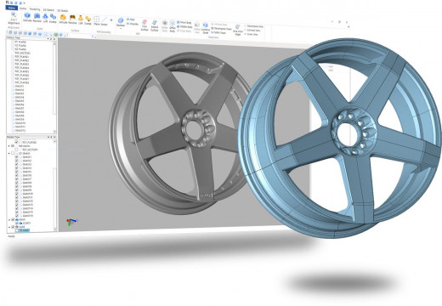Image resolution: width=442 pixels, height=306 pixels.
Task: Select the orange surface Extrude tool
Action: 63,20
